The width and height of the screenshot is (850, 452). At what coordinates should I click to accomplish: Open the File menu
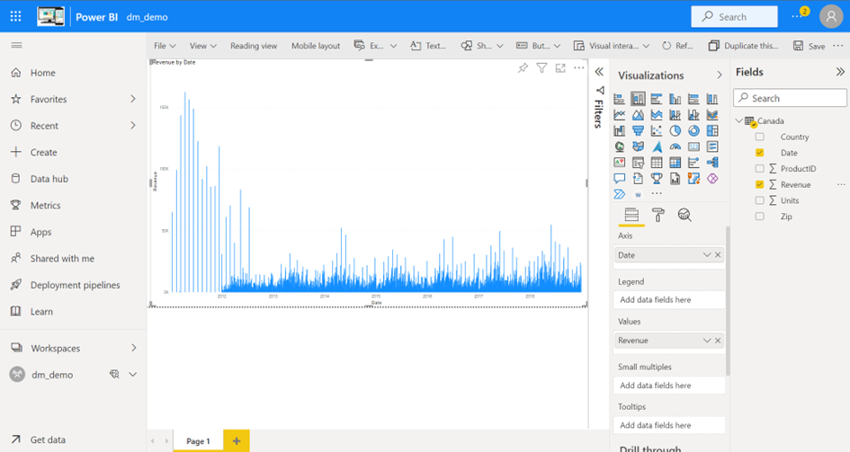164,46
